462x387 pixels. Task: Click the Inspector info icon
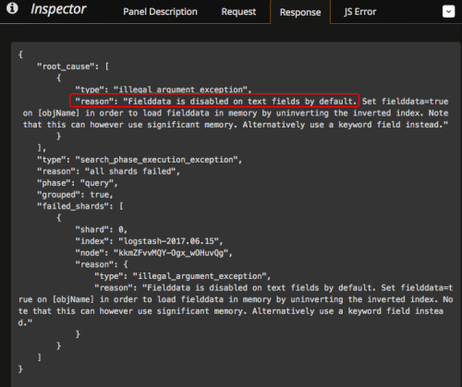(12, 8)
